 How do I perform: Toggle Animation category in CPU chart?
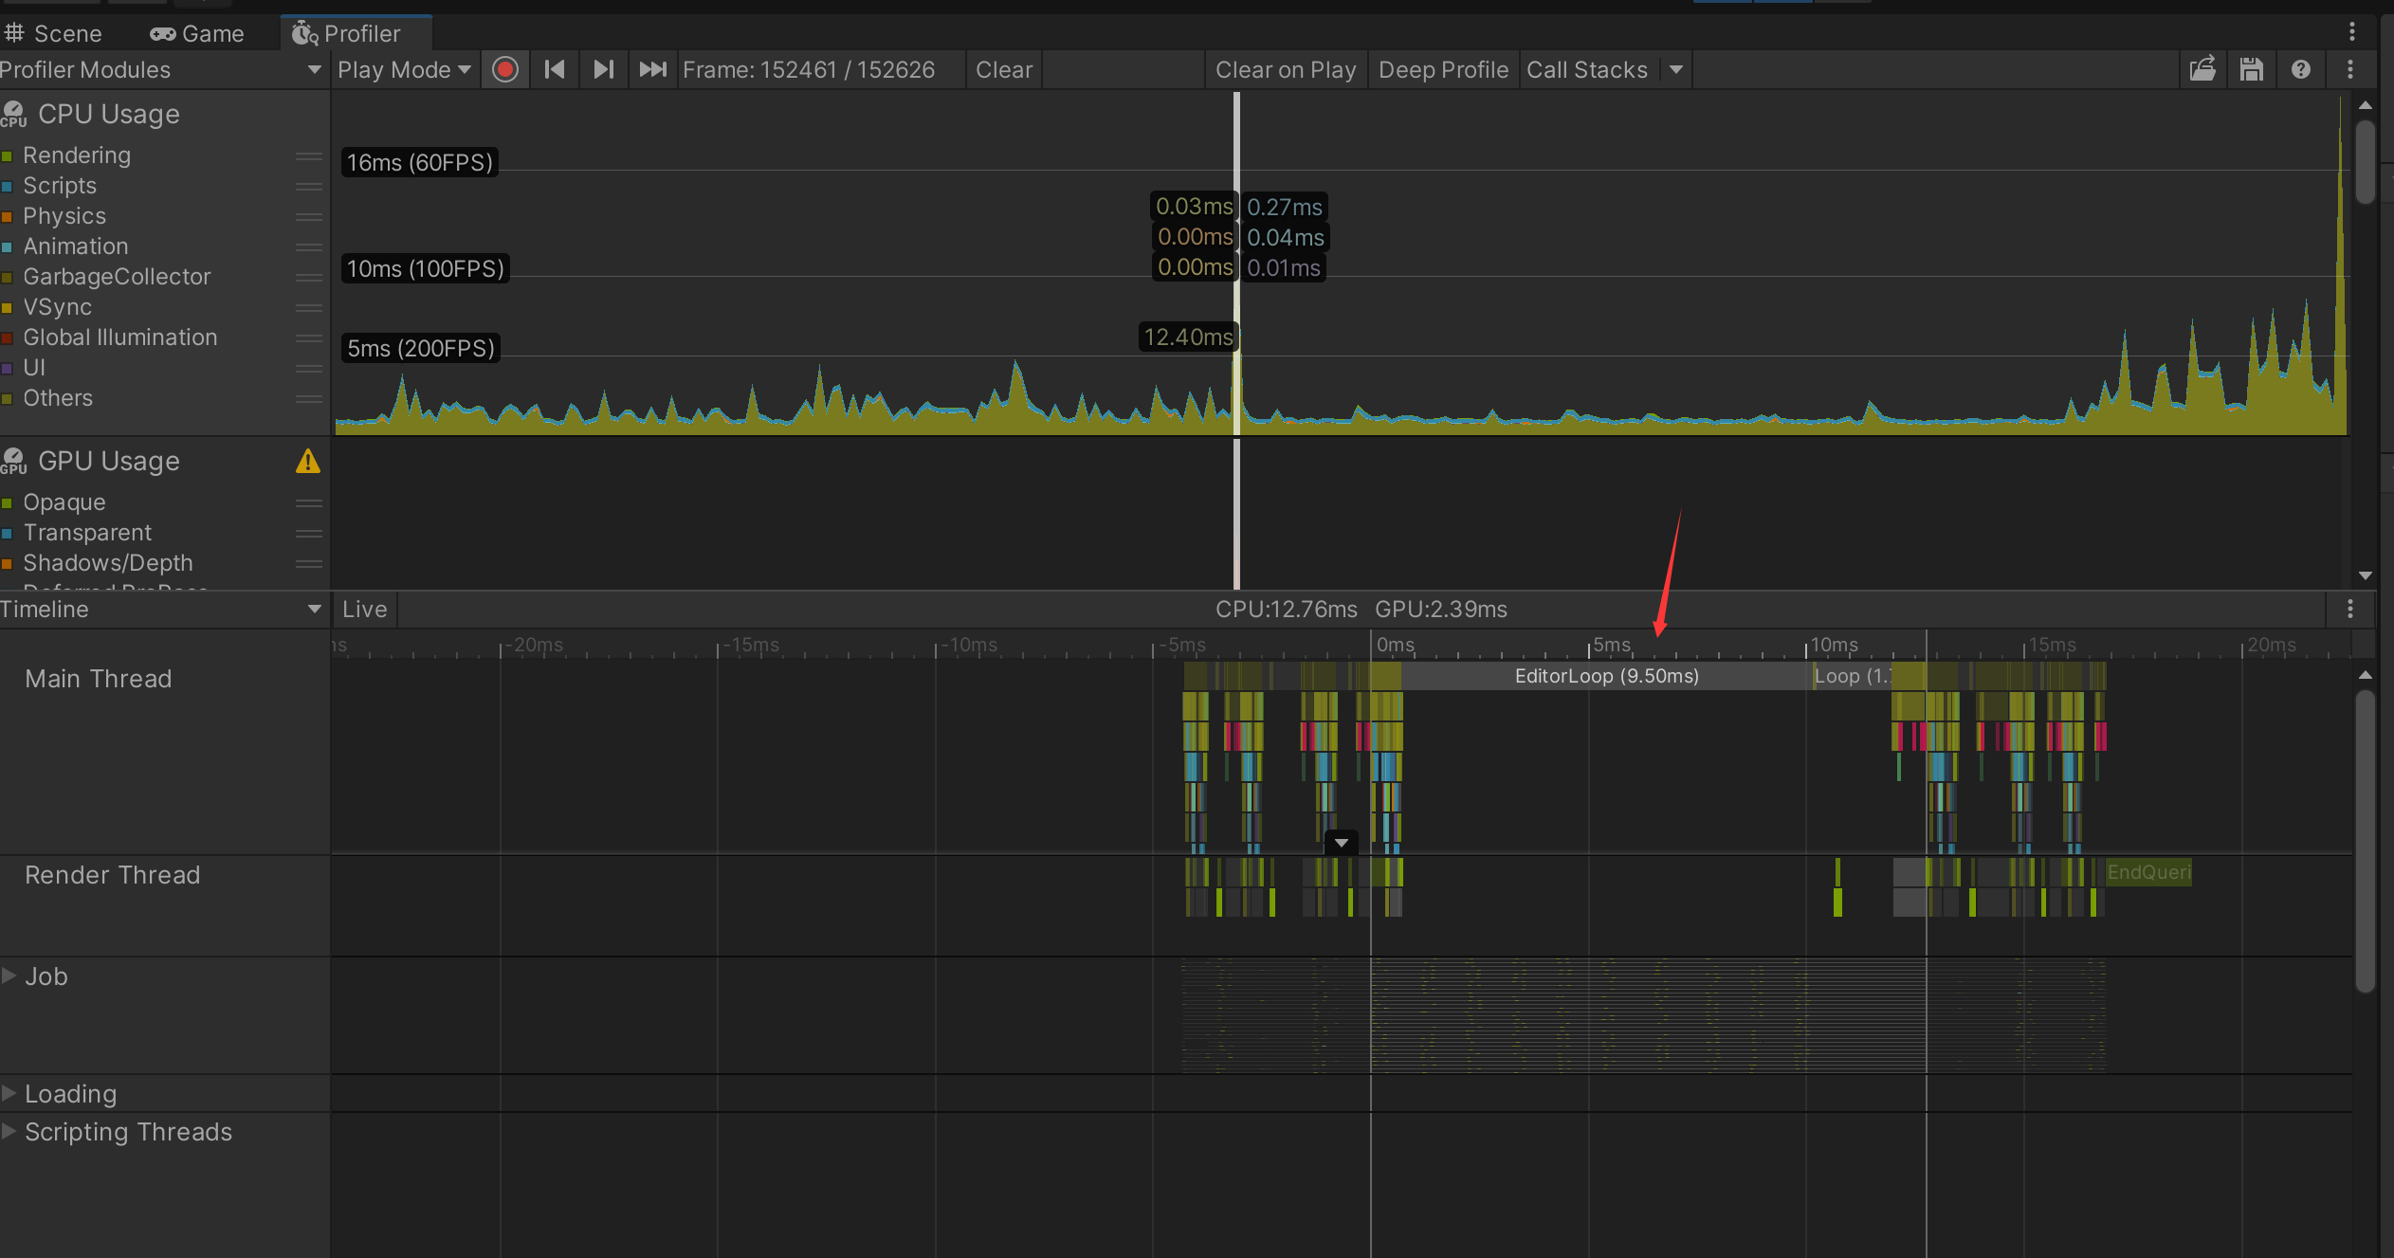[x=7, y=246]
